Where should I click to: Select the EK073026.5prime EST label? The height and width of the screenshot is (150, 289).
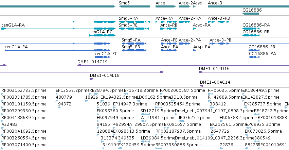click(263, 131)
